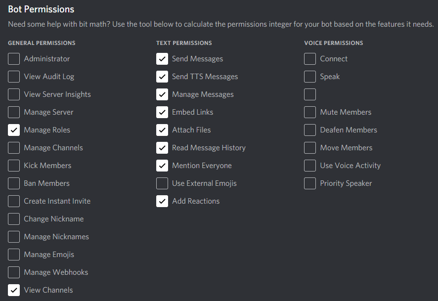Uncheck the Manage Roles permission
This screenshot has width=438, height=301.
click(x=13, y=129)
